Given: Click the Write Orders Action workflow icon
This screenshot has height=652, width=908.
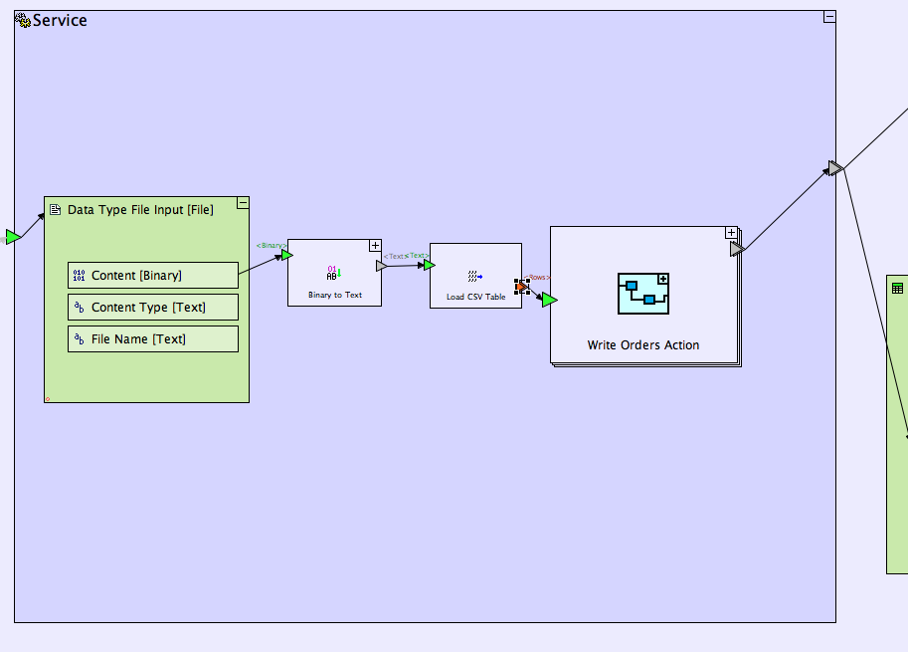Looking at the screenshot, I should 642,293.
